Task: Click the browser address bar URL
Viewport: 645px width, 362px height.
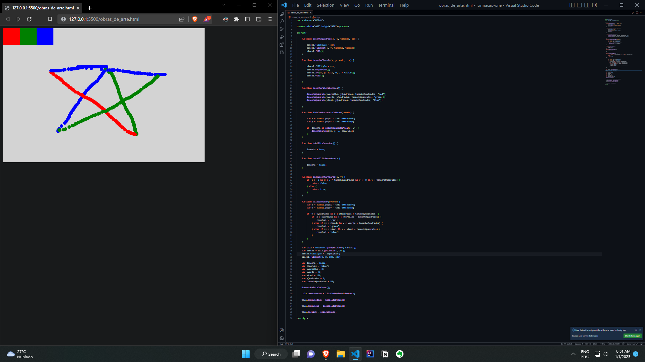Action: (x=104, y=19)
